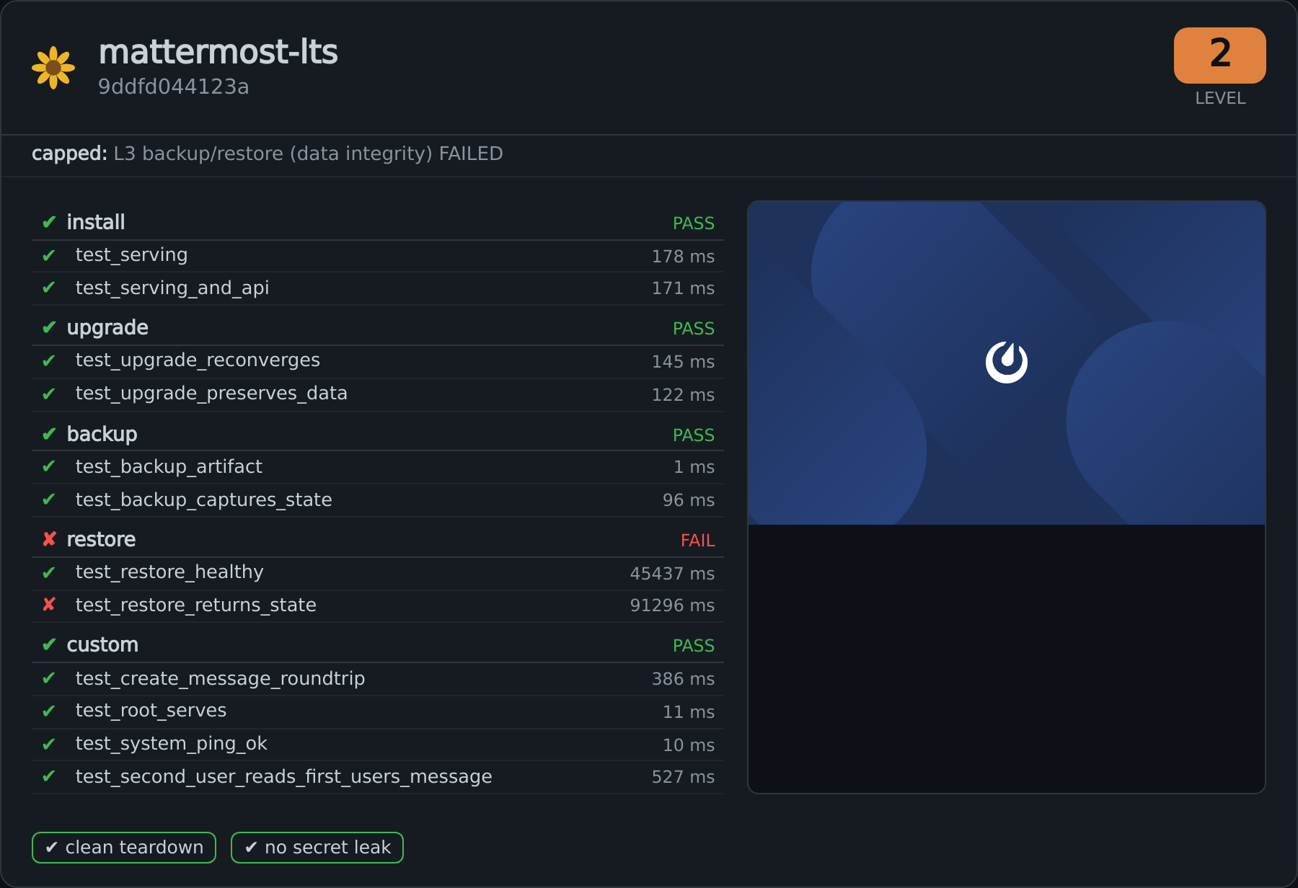Click the check icon beside test_create_message_roundtrip
This screenshot has height=888, width=1298.
(49, 678)
